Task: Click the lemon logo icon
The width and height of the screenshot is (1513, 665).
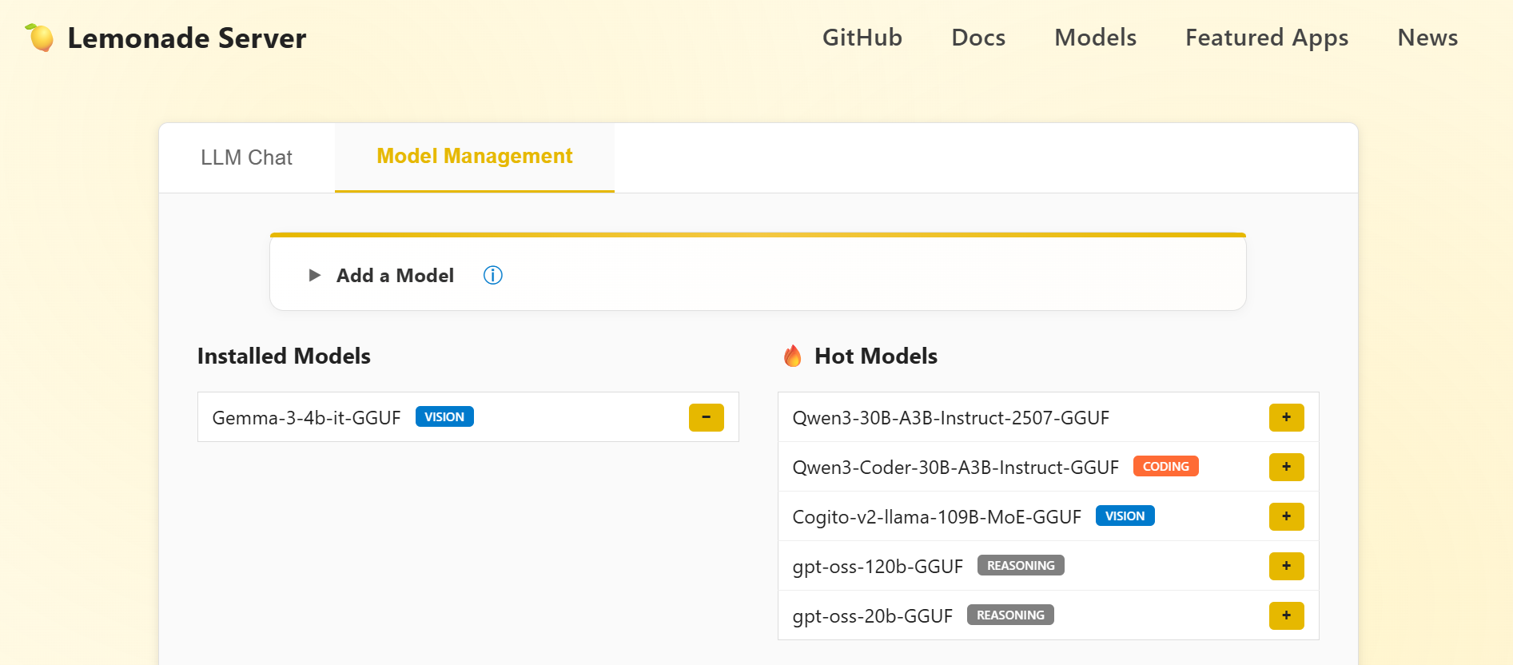Action: click(x=40, y=38)
